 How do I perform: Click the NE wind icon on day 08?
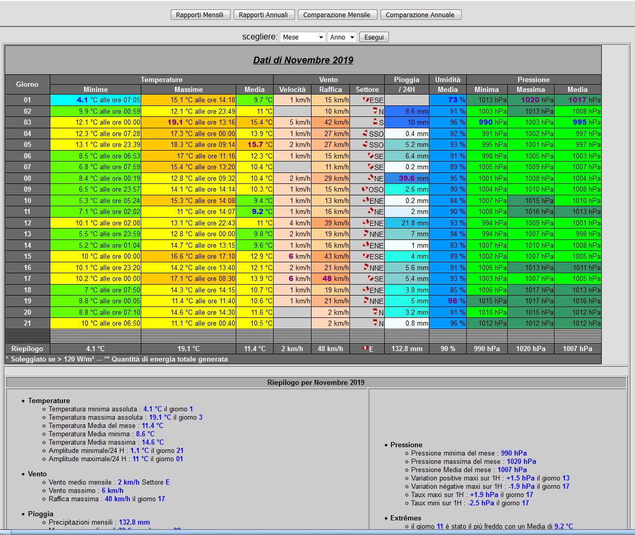[x=371, y=178]
